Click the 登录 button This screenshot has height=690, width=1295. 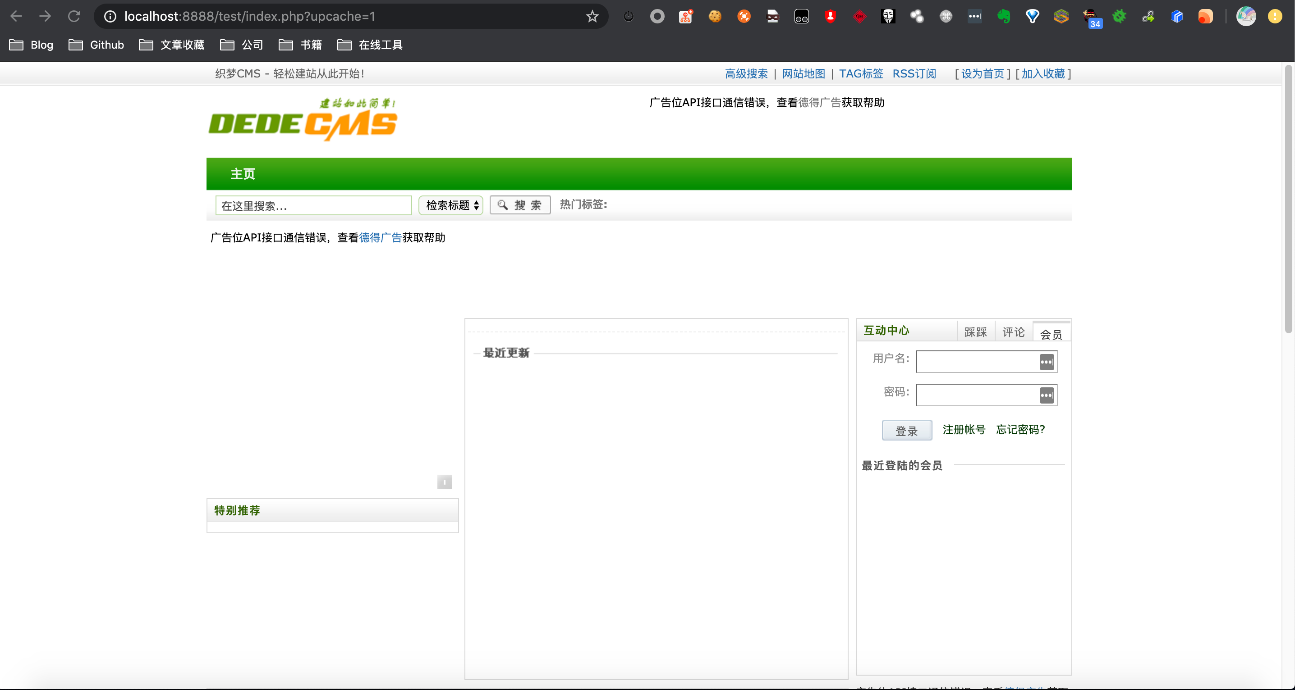coord(907,431)
